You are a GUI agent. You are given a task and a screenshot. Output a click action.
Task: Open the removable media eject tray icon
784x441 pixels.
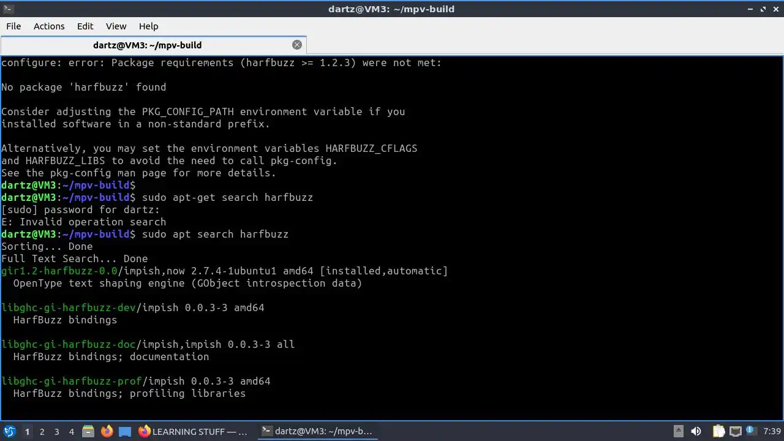point(679,431)
